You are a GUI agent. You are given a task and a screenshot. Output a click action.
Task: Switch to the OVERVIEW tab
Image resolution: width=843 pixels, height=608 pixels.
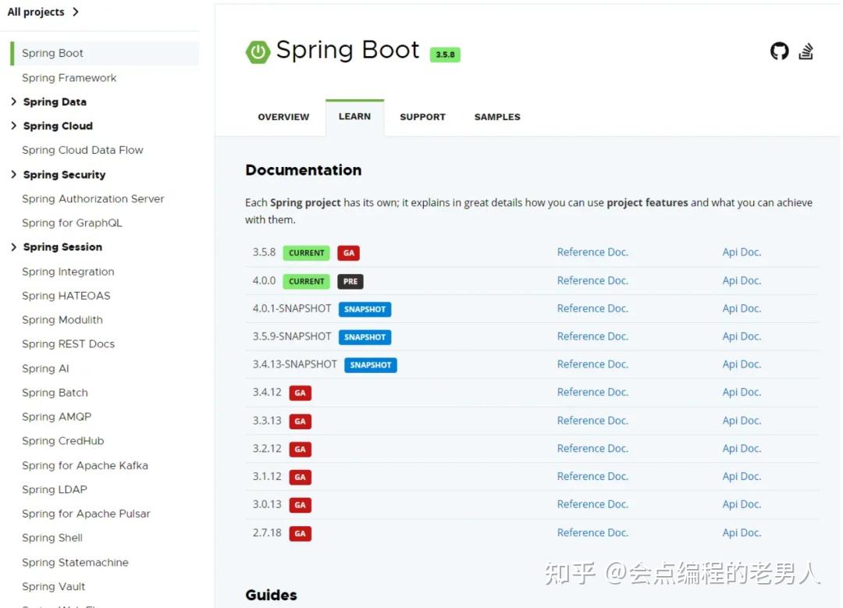pyautogui.click(x=283, y=116)
